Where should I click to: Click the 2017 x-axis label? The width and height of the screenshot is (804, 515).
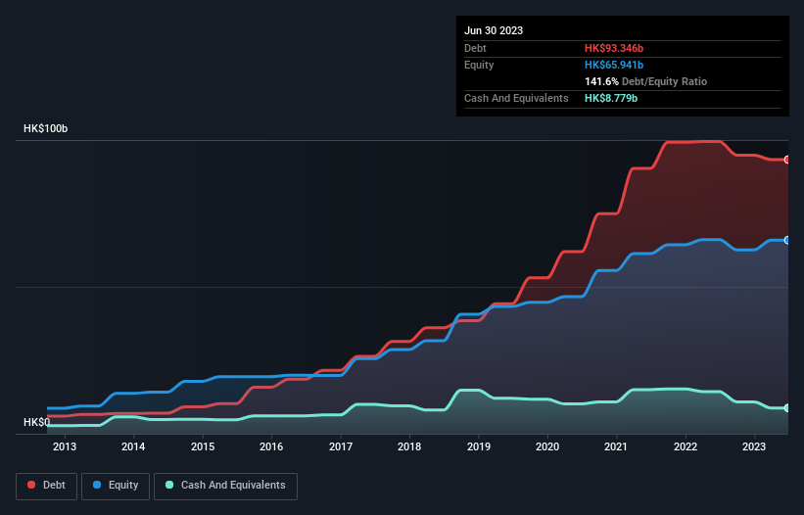click(341, 446)
